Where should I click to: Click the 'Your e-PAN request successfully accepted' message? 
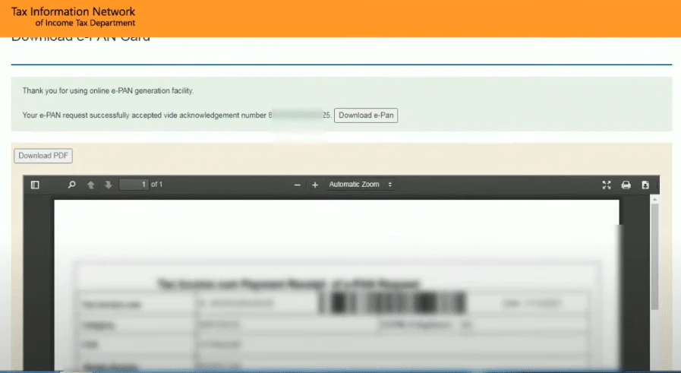(x=177, y=115)
